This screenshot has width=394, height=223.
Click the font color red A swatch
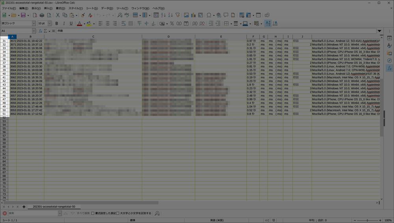(80, 23)
